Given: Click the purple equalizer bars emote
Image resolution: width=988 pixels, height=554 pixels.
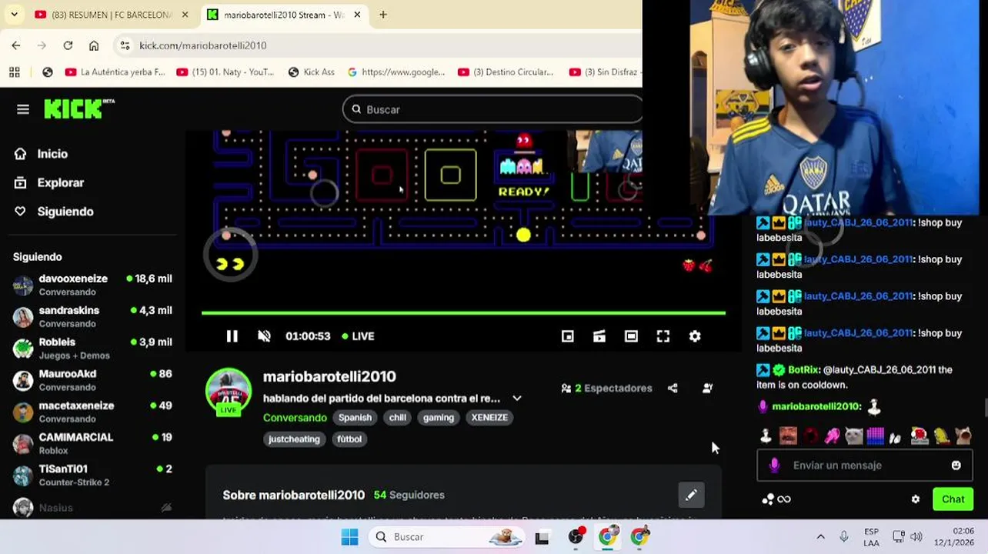Looking at the screenshot, I should [876, 436].
